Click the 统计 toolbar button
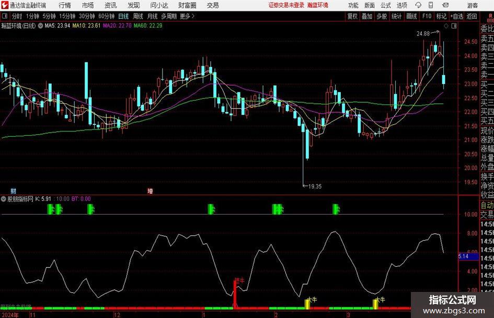 tap(396, 16)
